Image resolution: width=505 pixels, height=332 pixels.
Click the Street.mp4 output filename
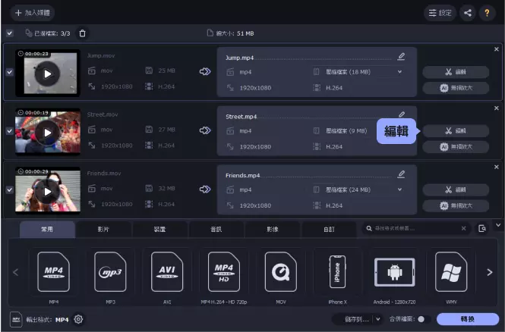coord(241,117)
